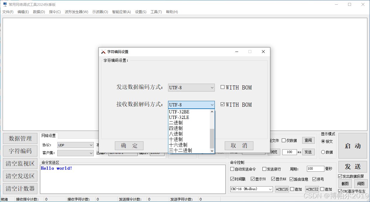Toggle the 仅数据 checkbox
The height and width of the screenshot is (202, 370).
click(x=283, y=140)
